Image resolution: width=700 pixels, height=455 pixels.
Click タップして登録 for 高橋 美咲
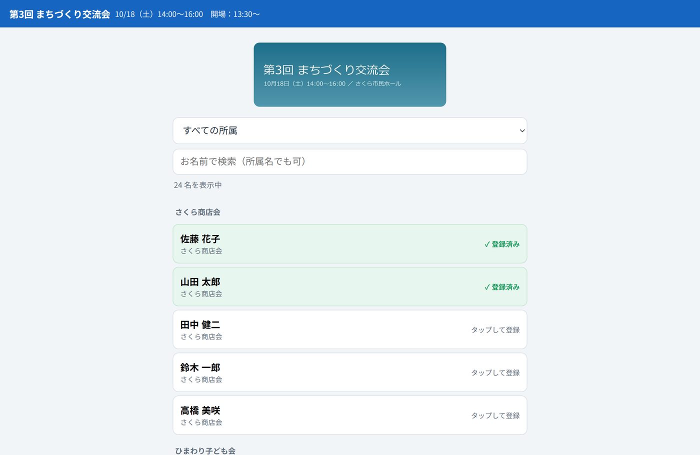(x=495, y=415)
